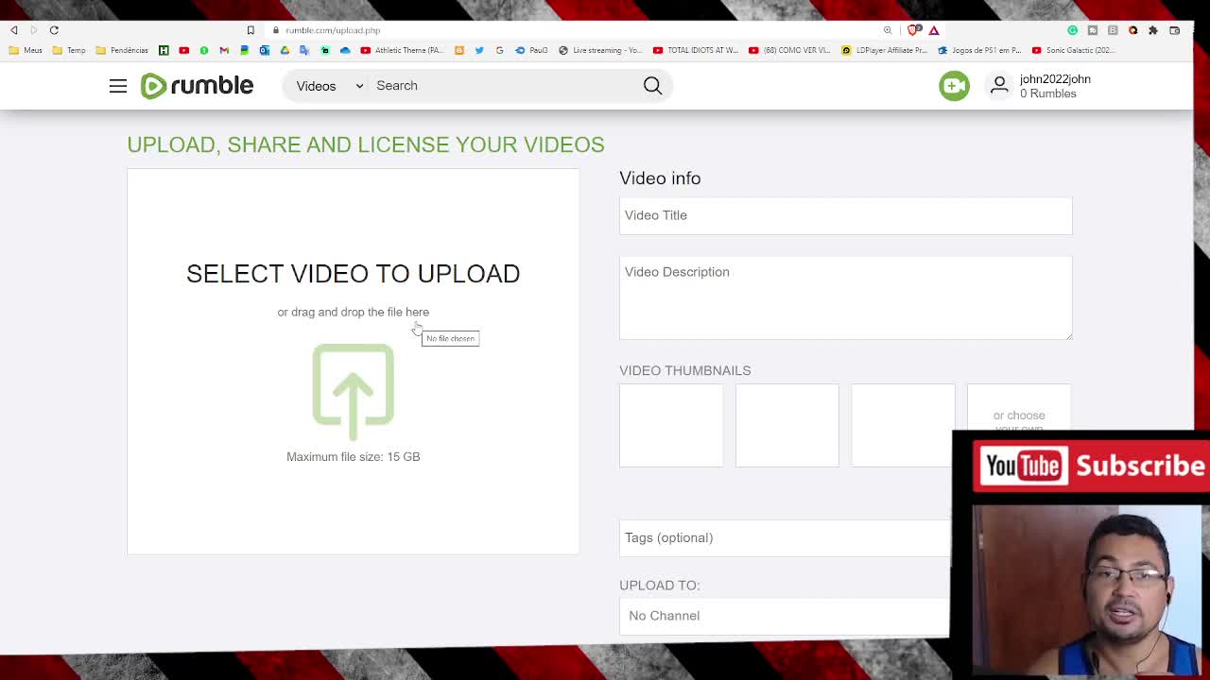The width and height of the screenshot is (1210, 680).
Task: Open the Google Translate bookmark icon
Action: click(x=304, y=50)
